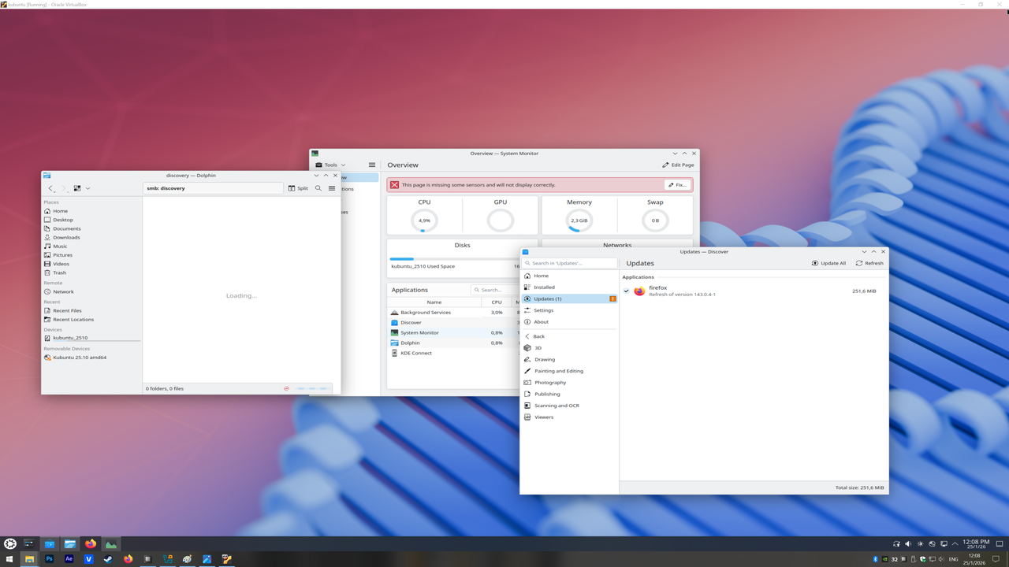Viewport: 1009px width, 567px height.
Task: Open Photography category in Discover
Action: (569, 383)
